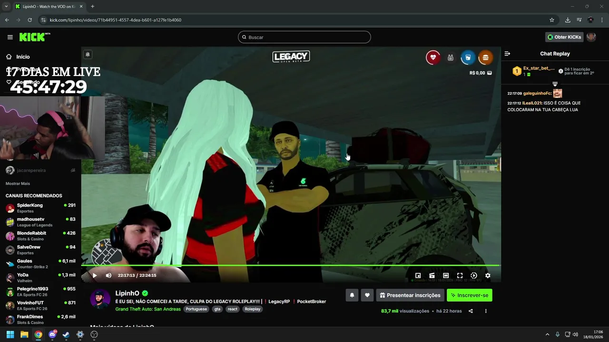Play the video
609x342 pixels.
coord(94,275)
